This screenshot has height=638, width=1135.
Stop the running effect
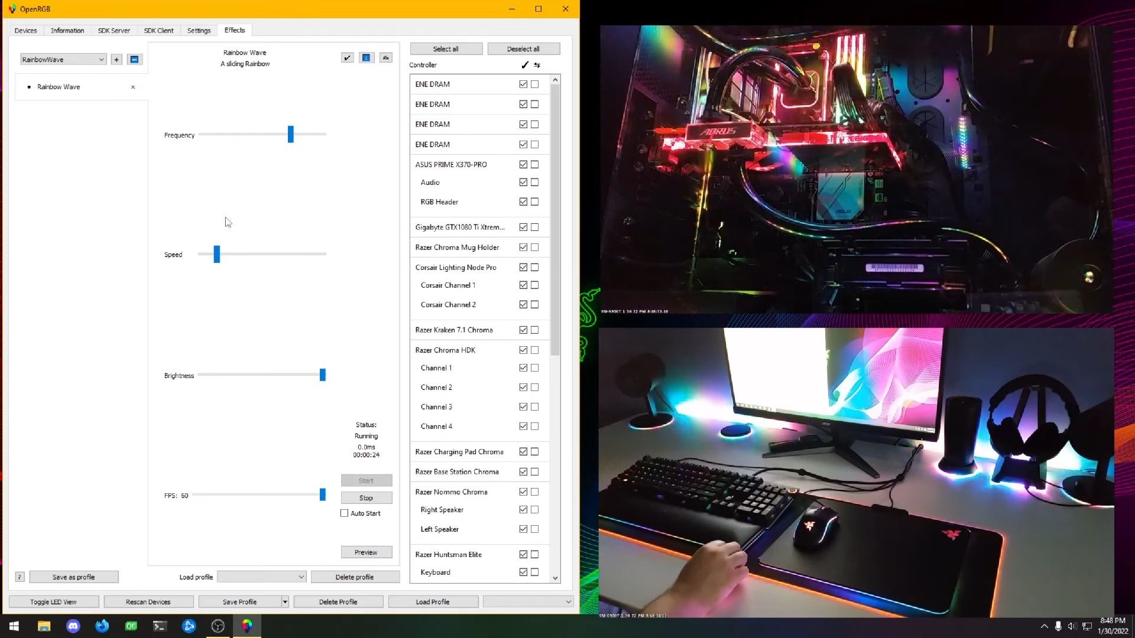point(367,498)
